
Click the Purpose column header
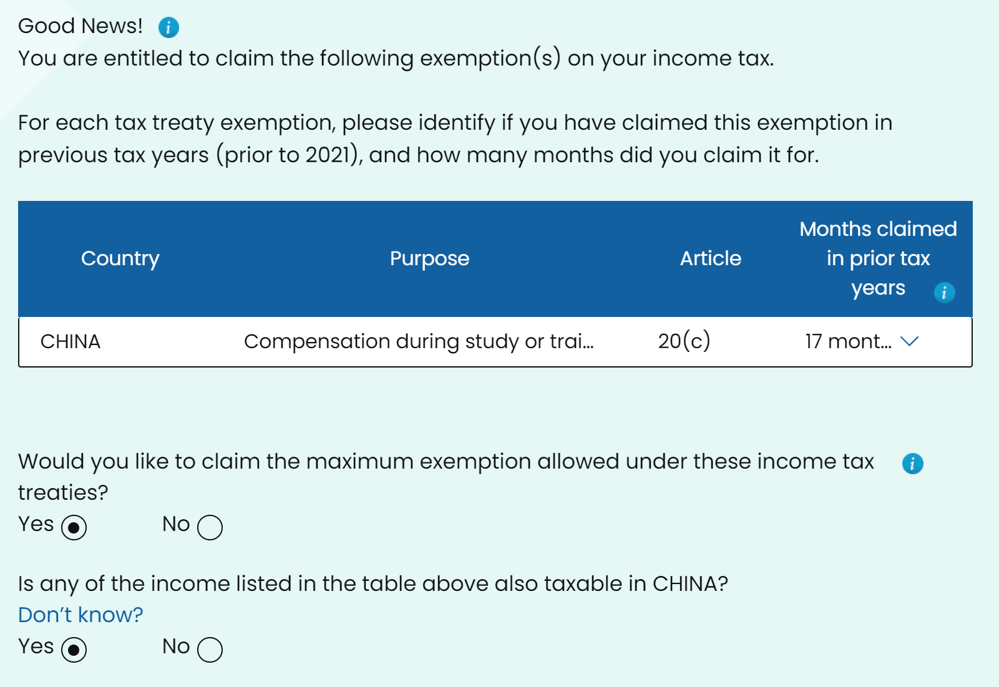tap(429, 258)
